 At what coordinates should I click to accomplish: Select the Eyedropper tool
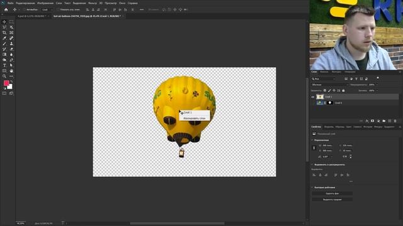4,38
